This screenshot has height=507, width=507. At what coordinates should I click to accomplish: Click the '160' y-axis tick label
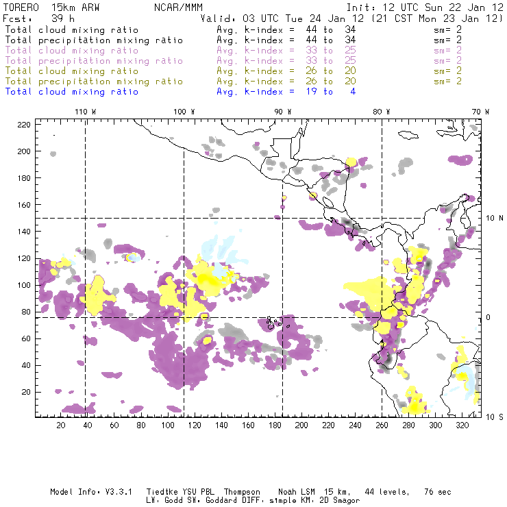tap(24, 205)
